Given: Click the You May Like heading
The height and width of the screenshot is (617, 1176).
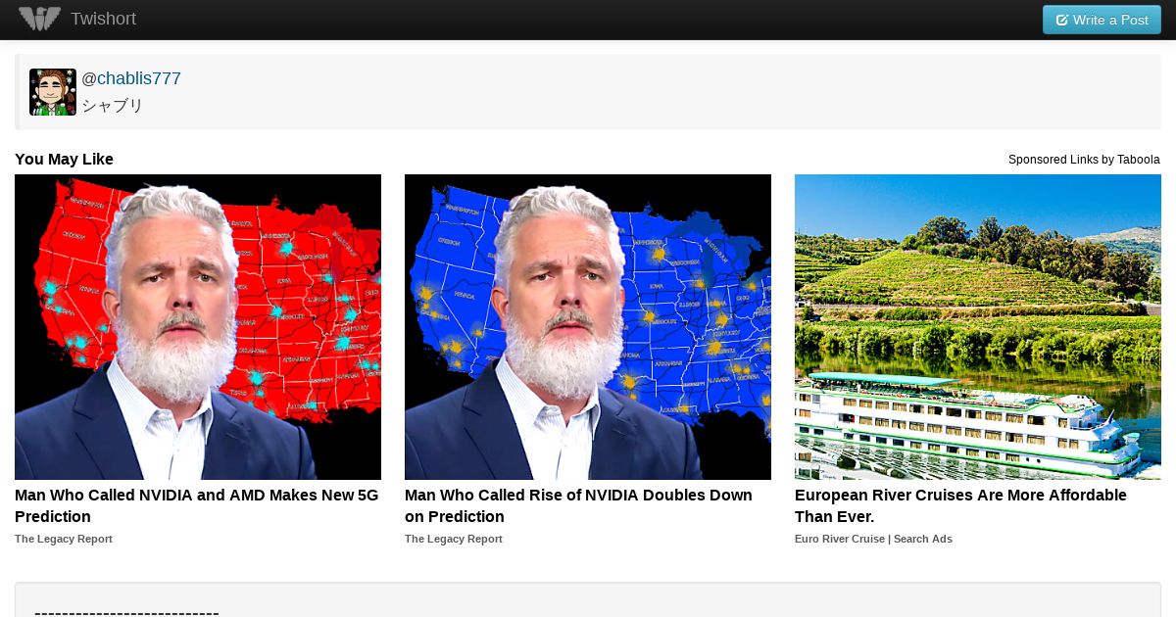Looking at the screenshot, I should point(64,160).
